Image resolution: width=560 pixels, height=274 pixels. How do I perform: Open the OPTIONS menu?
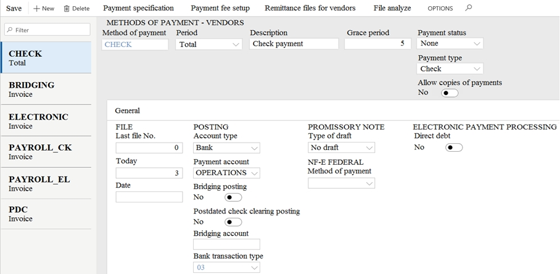(440, 8)
